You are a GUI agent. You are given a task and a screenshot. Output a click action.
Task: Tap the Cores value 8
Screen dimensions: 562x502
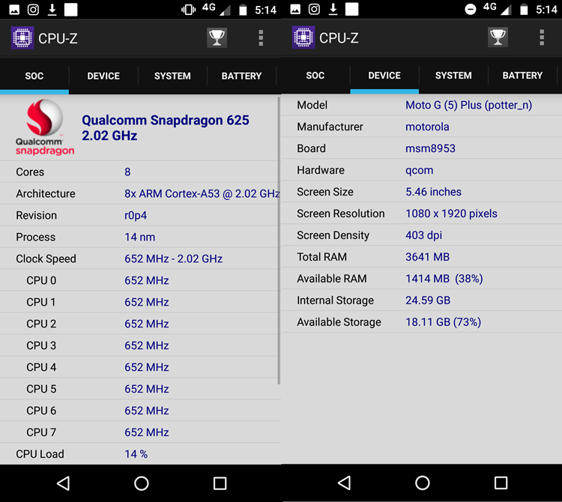(127, 172)
